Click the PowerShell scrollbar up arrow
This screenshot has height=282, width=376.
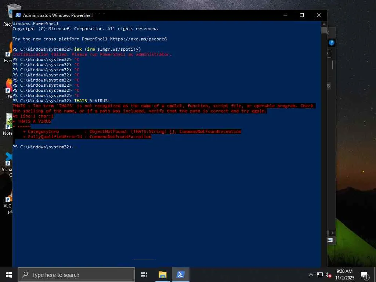[x=324, y=24]
